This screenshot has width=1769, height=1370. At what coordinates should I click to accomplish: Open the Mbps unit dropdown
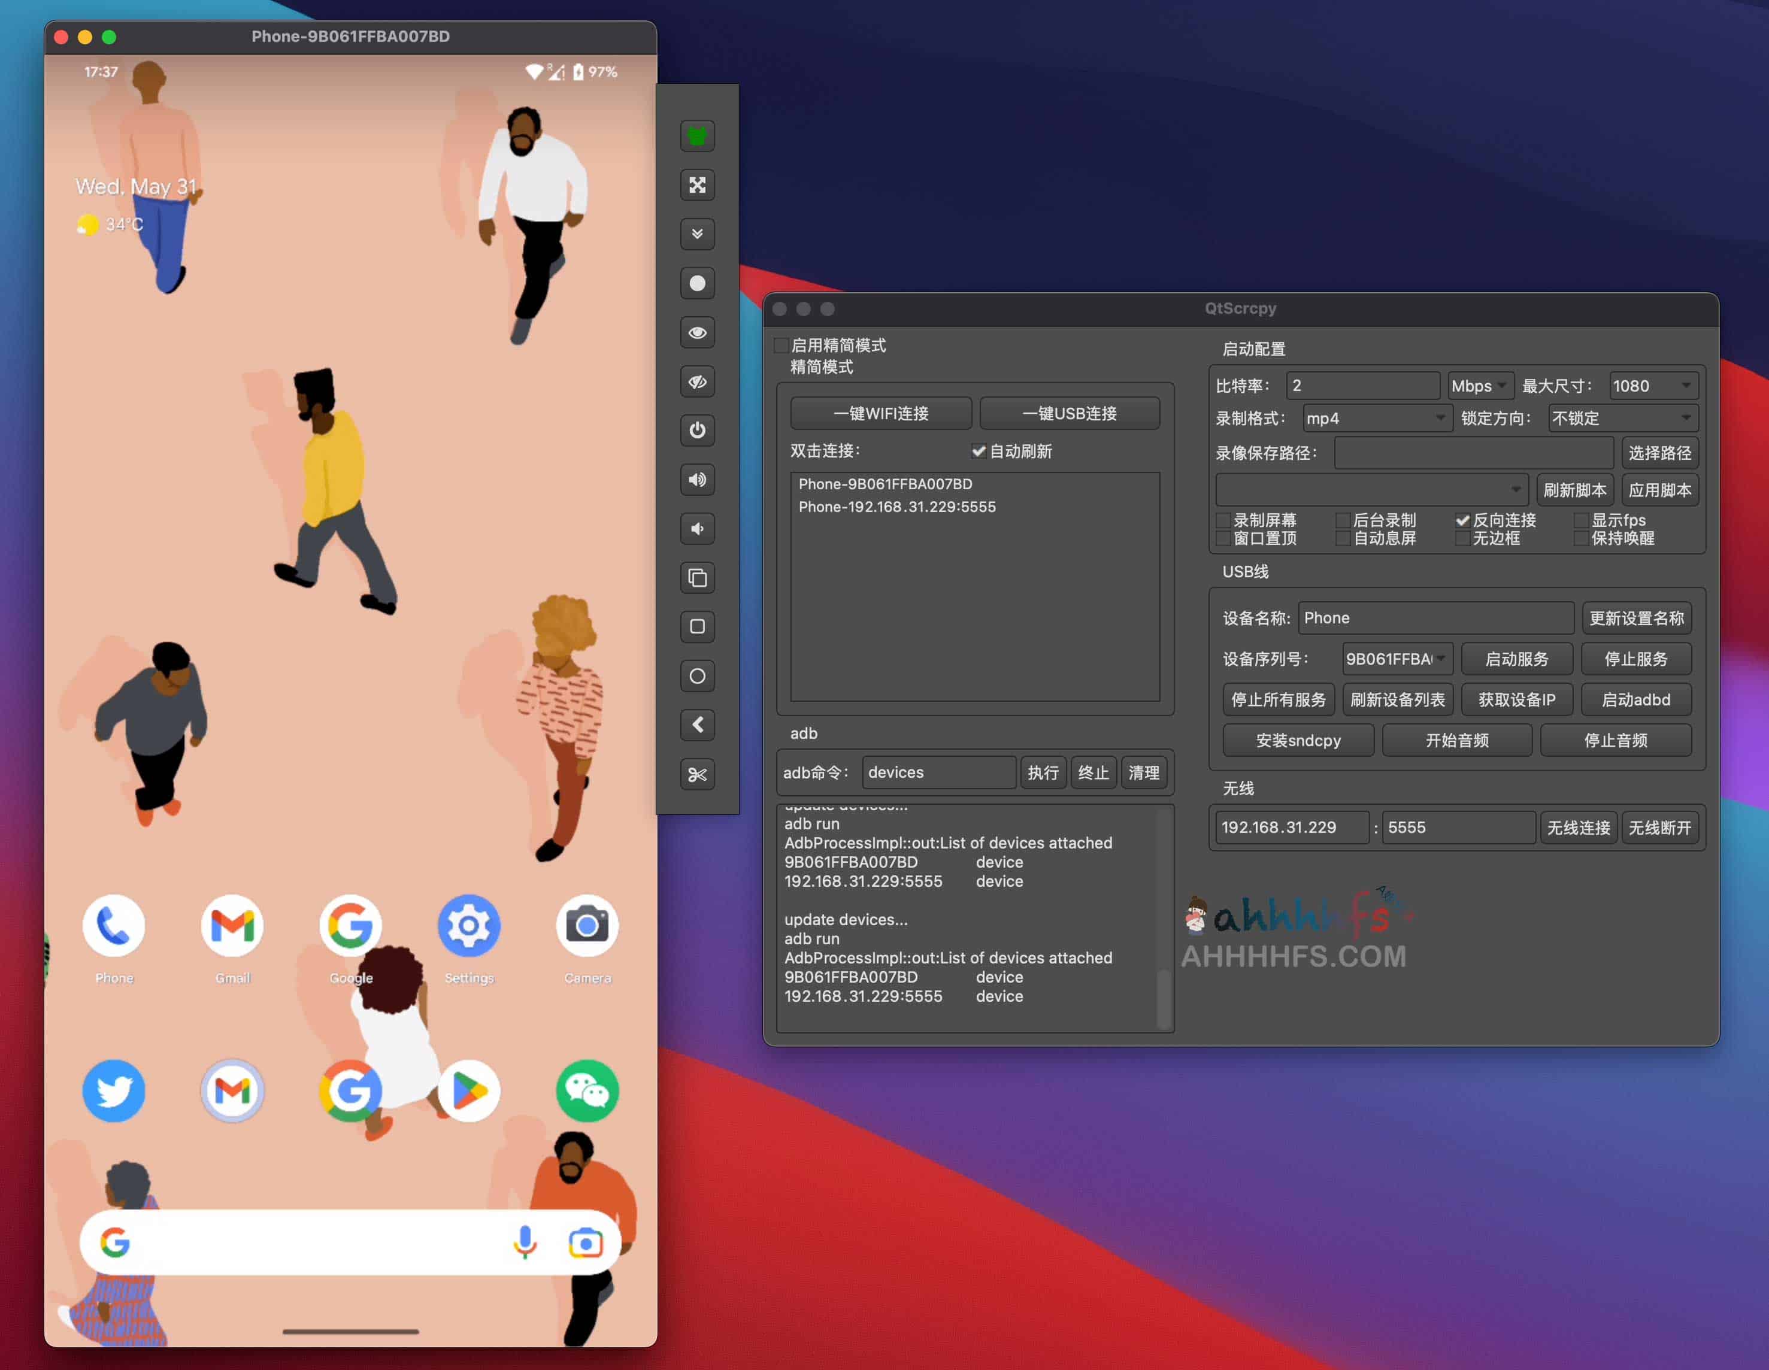pos(1480,386)
